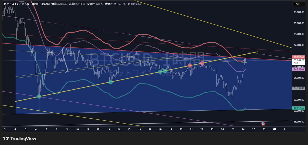Viewport: 308px width, 145px height.
Task: Click date 10 on the time axis
Action: pyautogui.click(x=77, y=129)
